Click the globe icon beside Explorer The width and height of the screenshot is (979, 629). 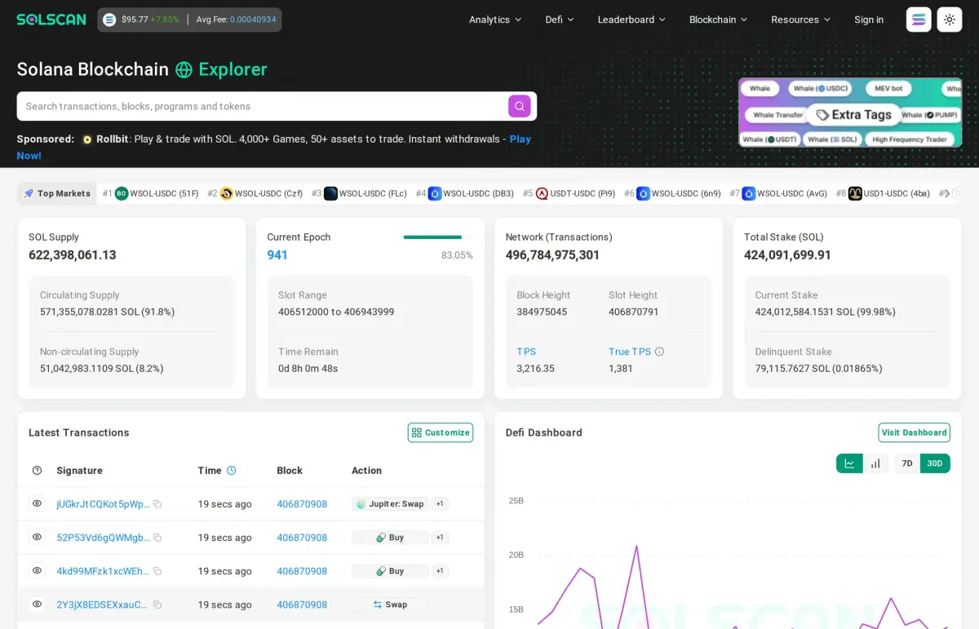[184, 69]
